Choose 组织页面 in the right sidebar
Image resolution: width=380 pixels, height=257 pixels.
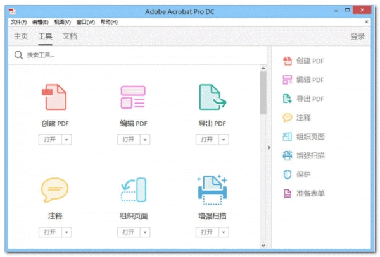(x=310, y=136)
